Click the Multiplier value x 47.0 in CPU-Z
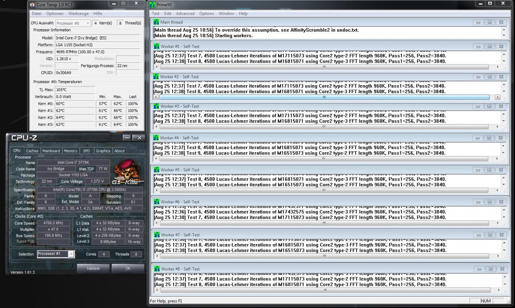Viewport: 515px width, 308px height. click(53, 229)
